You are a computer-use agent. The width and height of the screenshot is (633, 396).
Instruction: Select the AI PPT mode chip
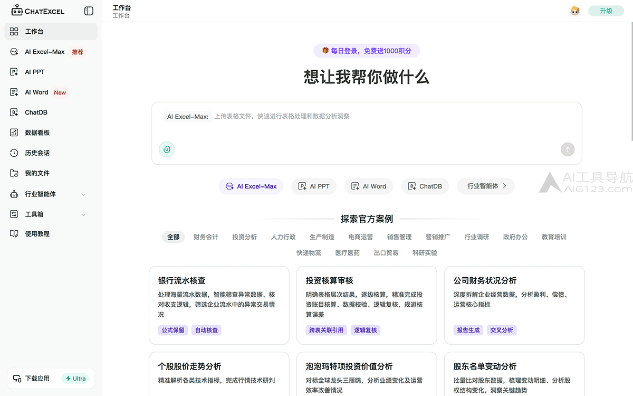[314, 186]
